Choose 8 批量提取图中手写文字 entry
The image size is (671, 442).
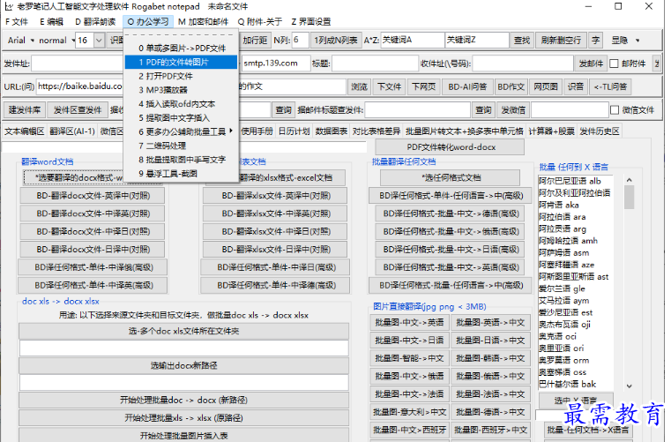(x=182, y=160)
